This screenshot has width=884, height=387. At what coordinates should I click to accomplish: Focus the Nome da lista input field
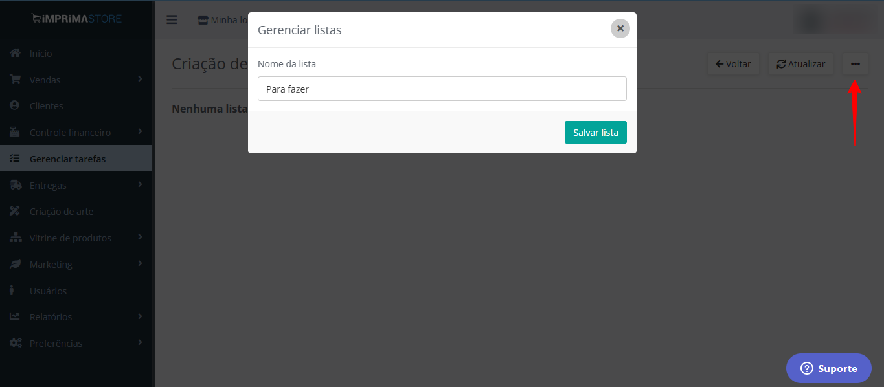(442, 89)
